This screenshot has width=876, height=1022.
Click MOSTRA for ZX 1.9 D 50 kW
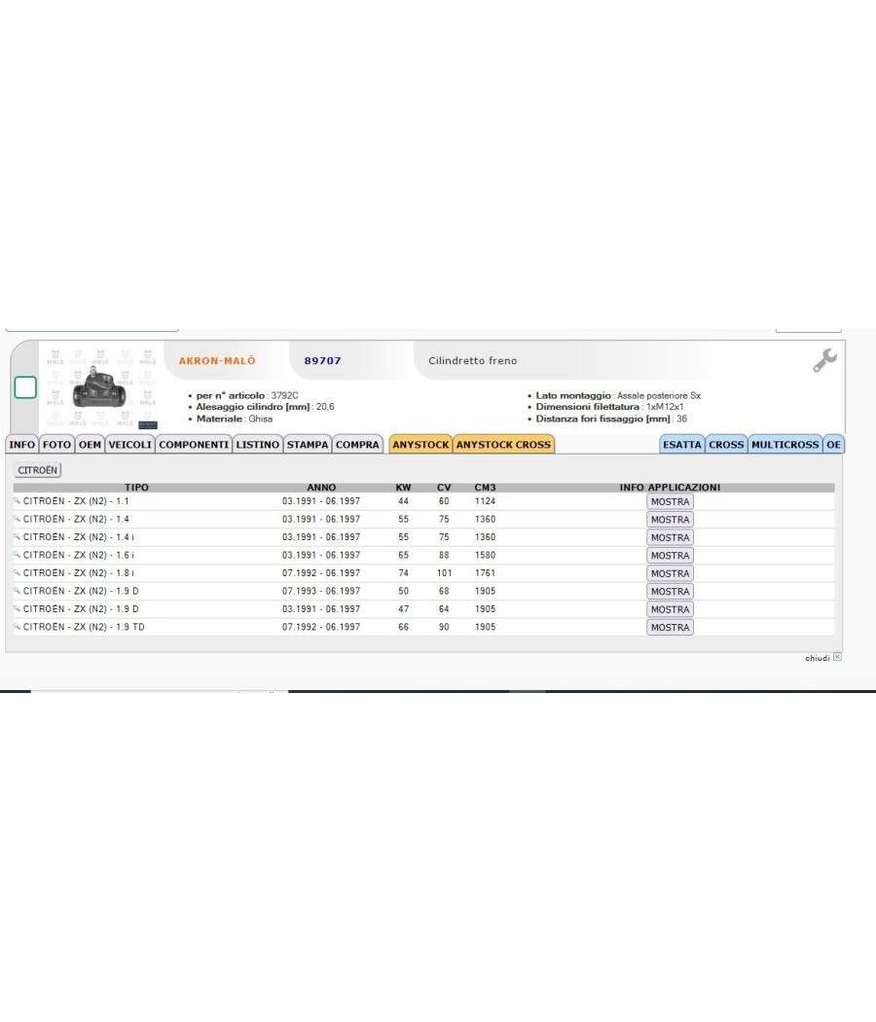coord(670,591)
